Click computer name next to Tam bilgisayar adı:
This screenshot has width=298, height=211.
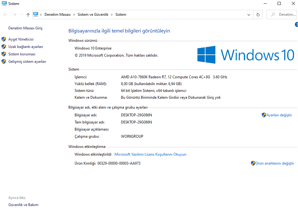click(136, 122)
